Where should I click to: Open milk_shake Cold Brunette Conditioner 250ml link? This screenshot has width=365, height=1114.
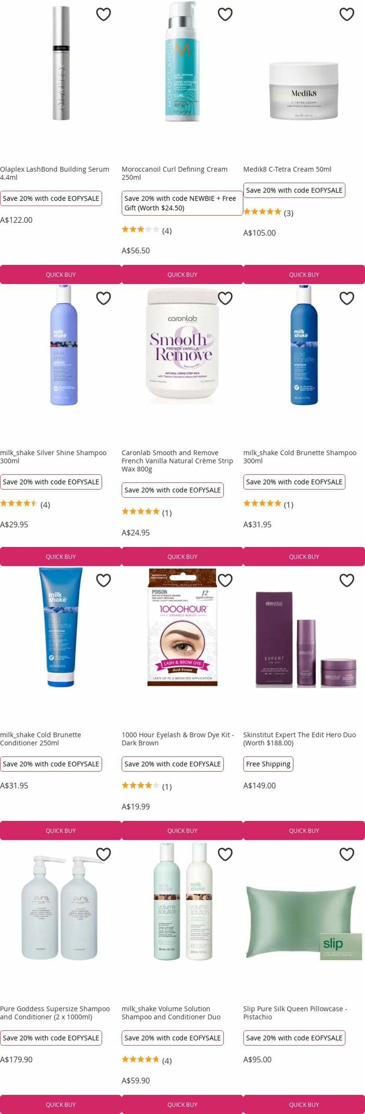pos(40,739)
